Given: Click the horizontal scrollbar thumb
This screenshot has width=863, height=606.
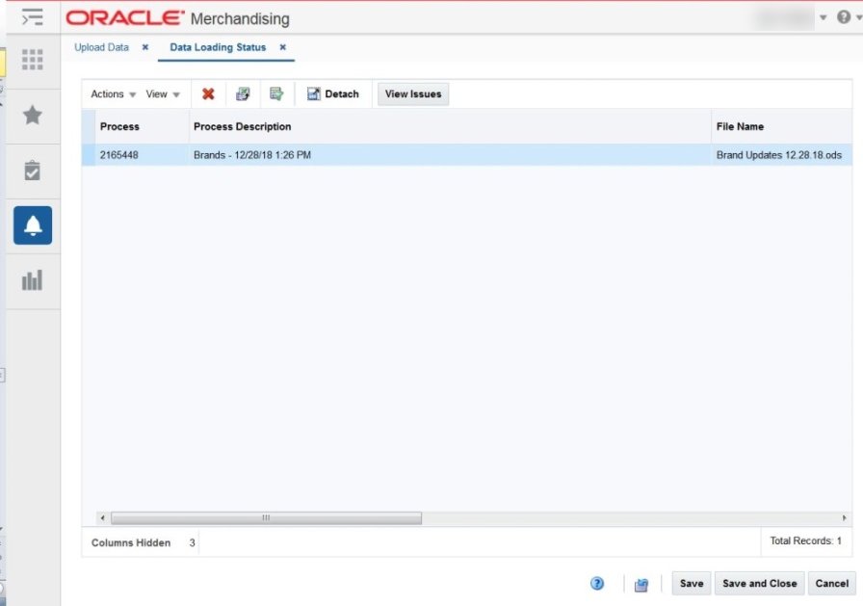Looking at the screenshot, I should pyautogui.click(x=267, y=518).
